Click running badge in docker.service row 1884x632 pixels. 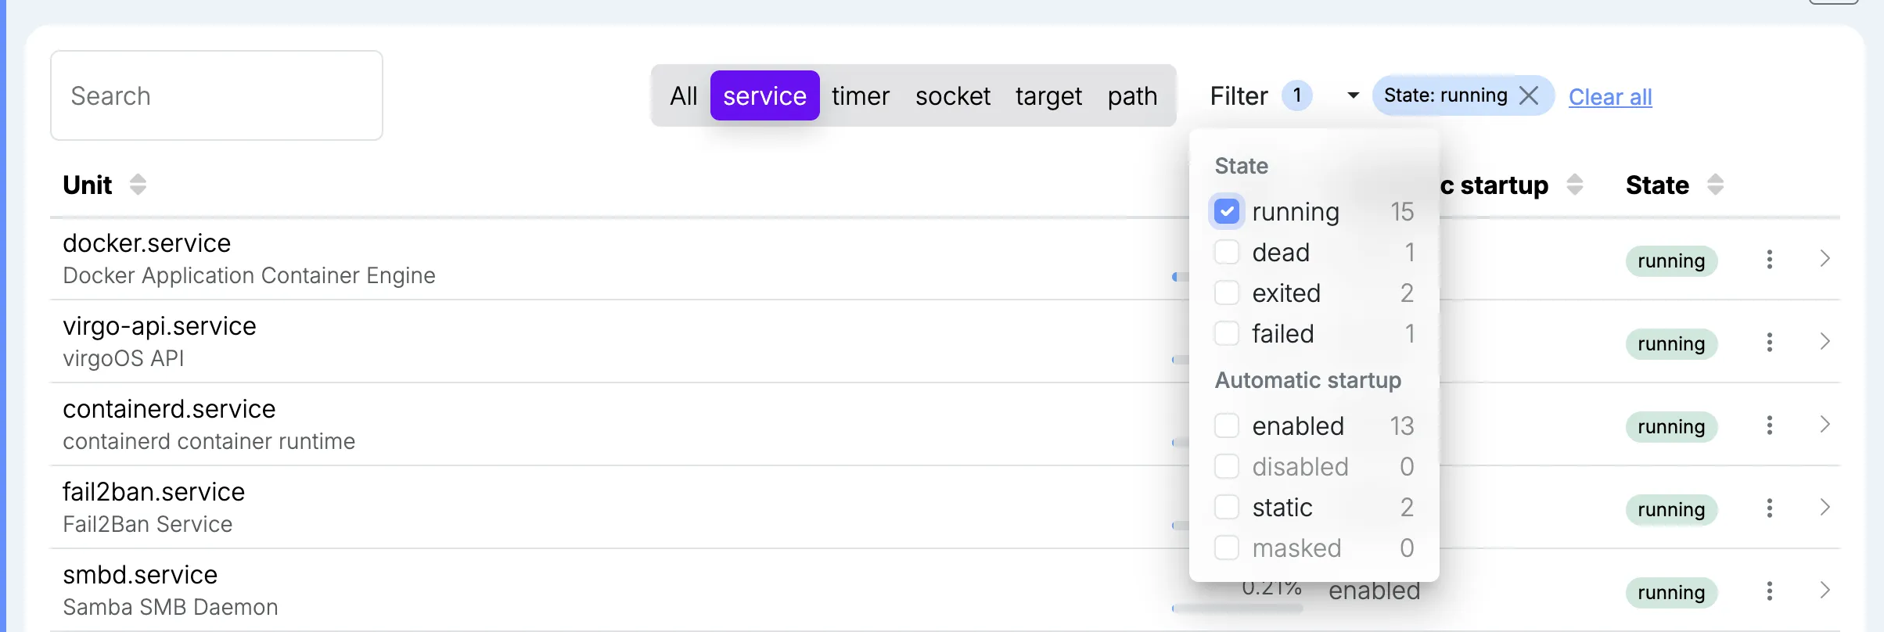(1671, 260)
